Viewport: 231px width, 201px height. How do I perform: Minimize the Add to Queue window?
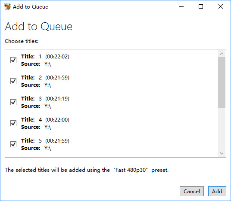click(181, 6)
